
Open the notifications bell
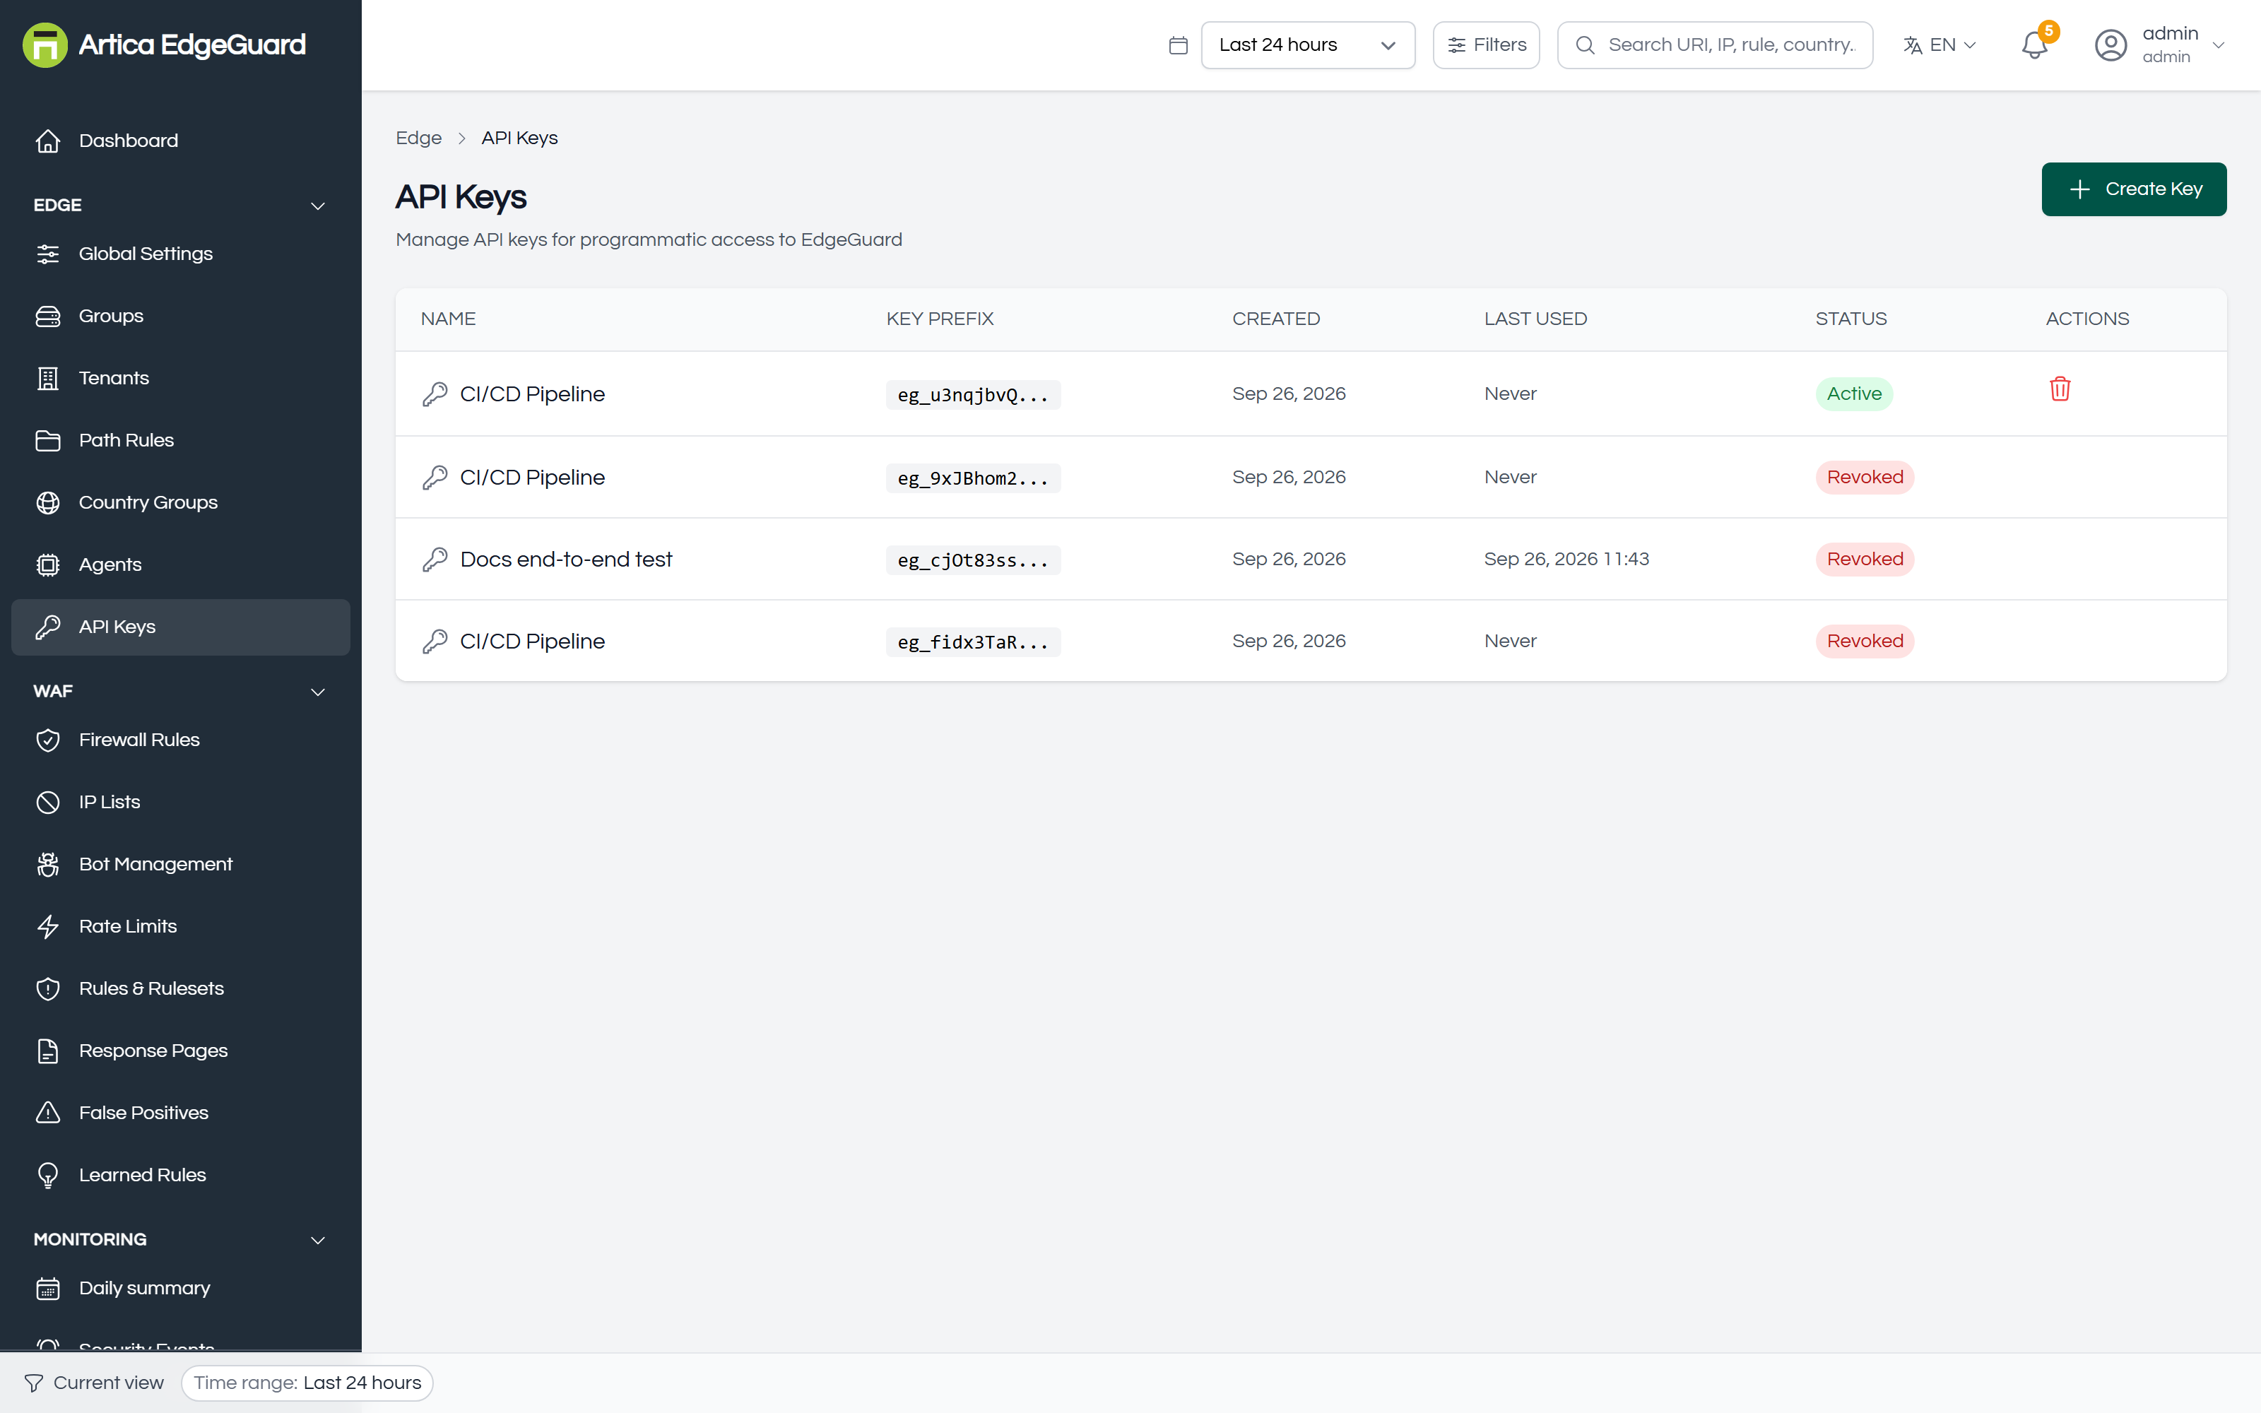2034,45
